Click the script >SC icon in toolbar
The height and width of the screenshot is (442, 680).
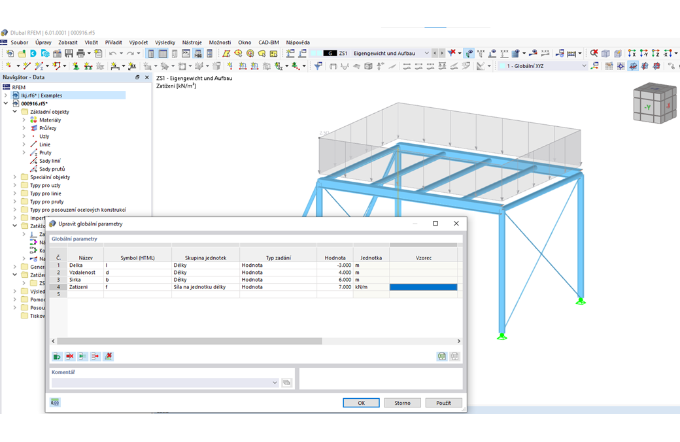coord(197,54)
